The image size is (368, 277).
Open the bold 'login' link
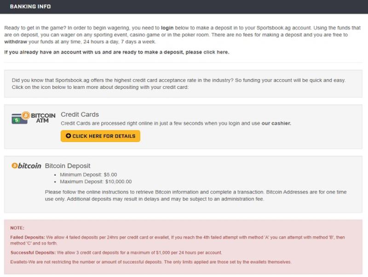[167, 28]
